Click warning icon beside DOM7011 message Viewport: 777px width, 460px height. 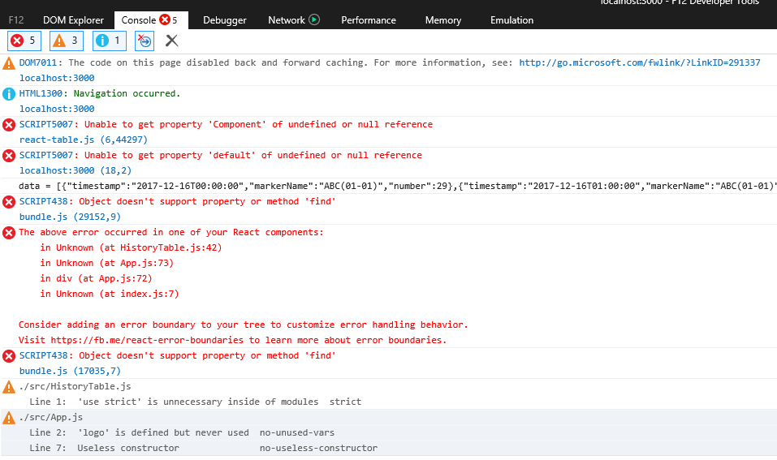[9, 63]
